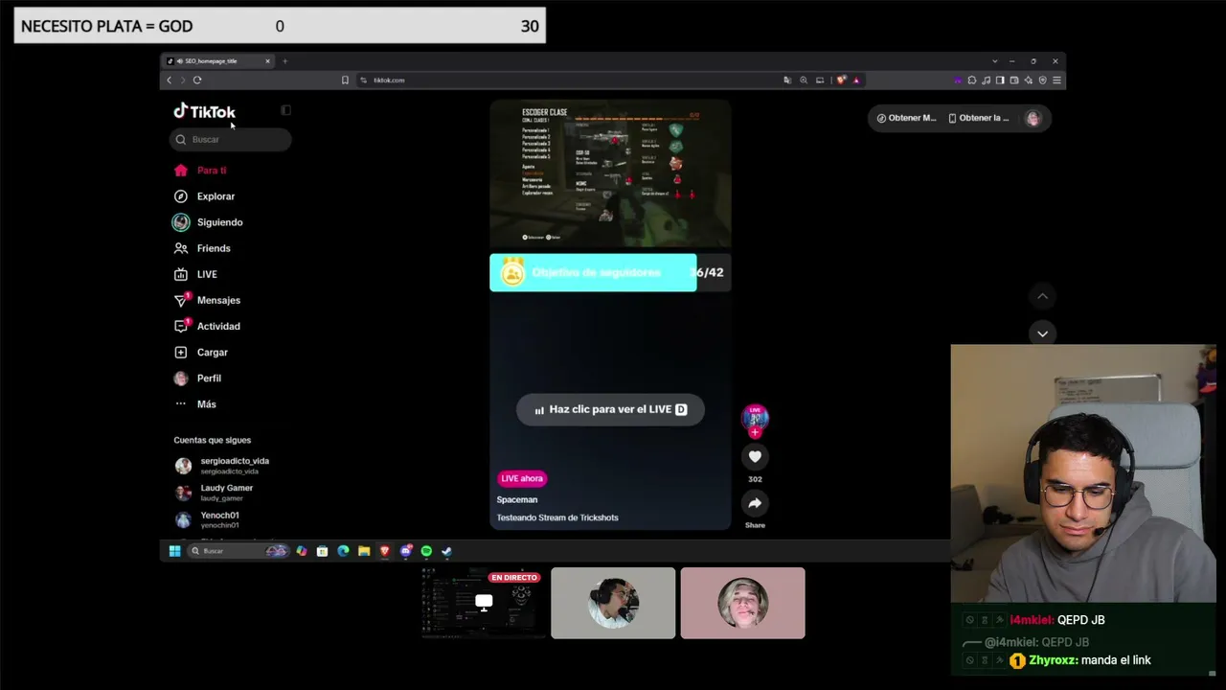Collapse the TikTok sidebar panel
Image resolution: width=1226 pixels, height=690 pixels.
coord(285,110)
